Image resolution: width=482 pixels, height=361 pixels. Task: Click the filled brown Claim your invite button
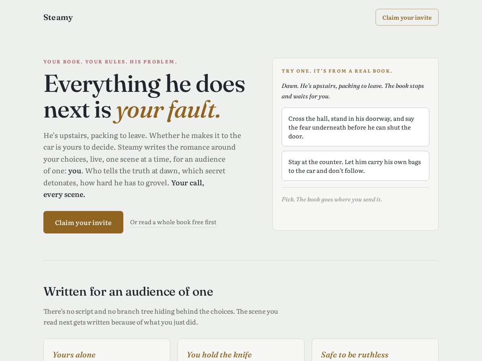click(83, 222)
